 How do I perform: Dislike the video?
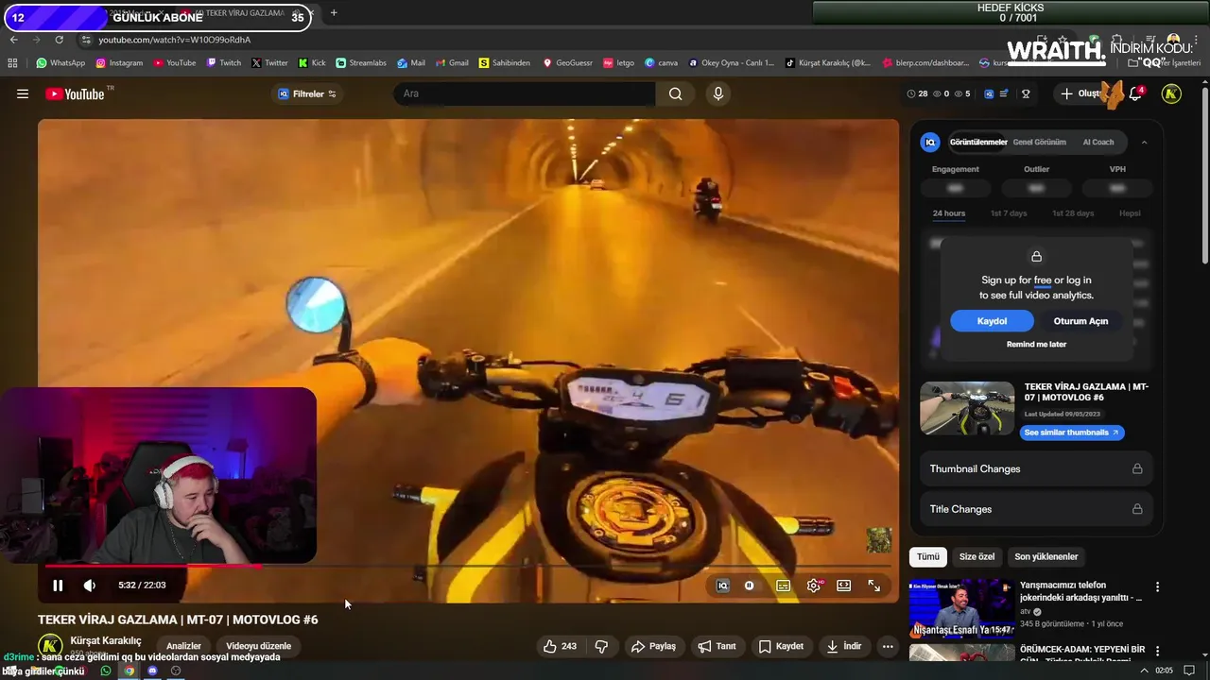(601, 646)
